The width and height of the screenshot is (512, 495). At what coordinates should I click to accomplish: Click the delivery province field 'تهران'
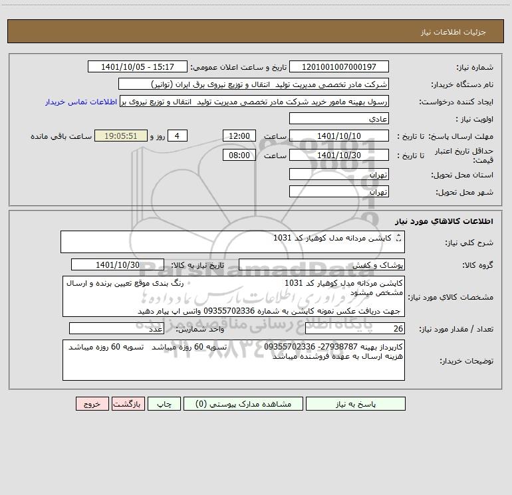pos(339,175)
